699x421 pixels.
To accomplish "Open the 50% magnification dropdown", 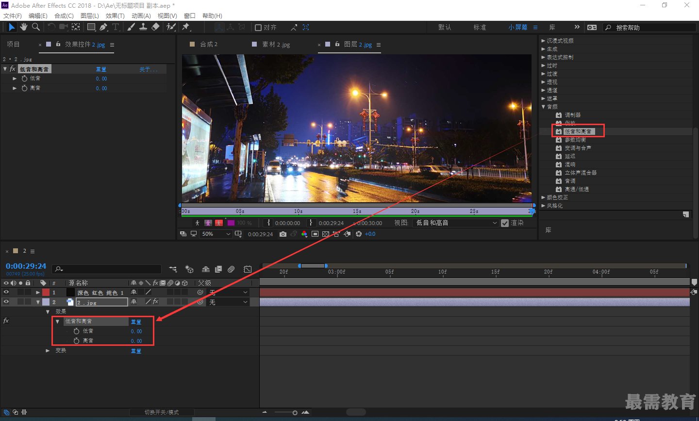I will (216, 234).
